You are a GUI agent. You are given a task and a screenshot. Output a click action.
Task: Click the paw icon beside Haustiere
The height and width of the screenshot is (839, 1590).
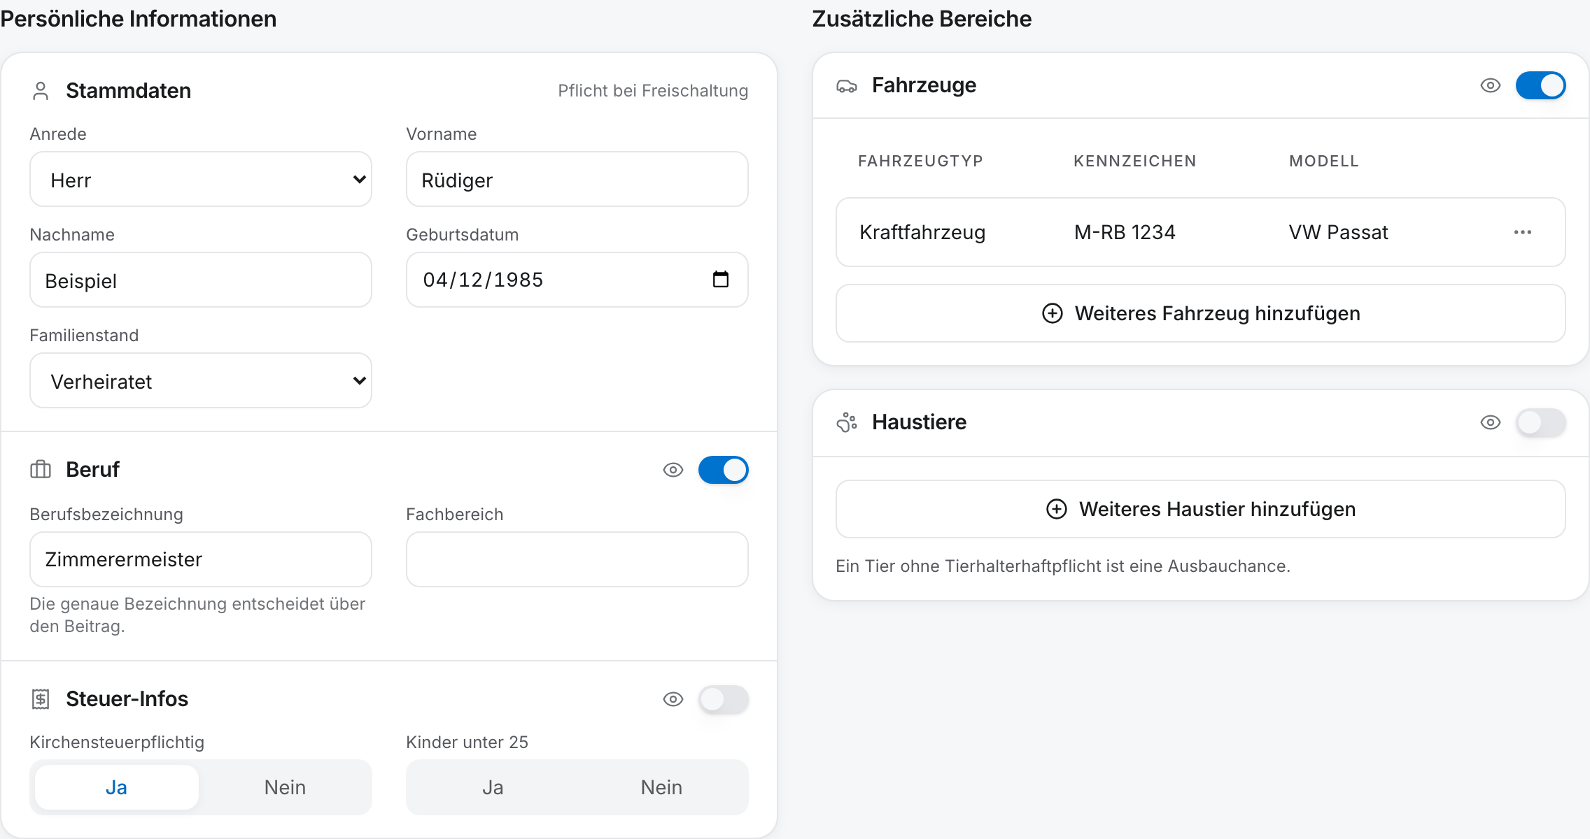847,422
